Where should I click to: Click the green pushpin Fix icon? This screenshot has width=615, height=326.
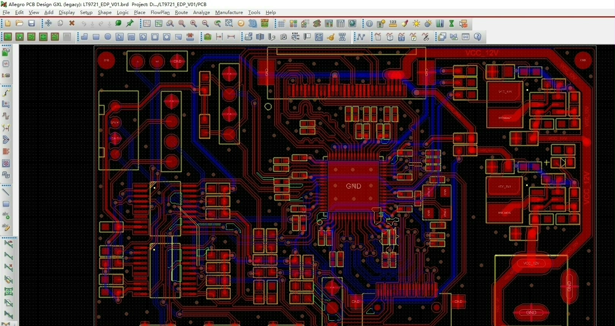point(130,24)
